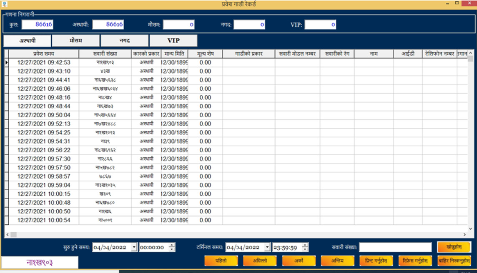
Task: Sort by the प्रवेश समय column header
Action: pyautogui.click(x=44, y=54)
